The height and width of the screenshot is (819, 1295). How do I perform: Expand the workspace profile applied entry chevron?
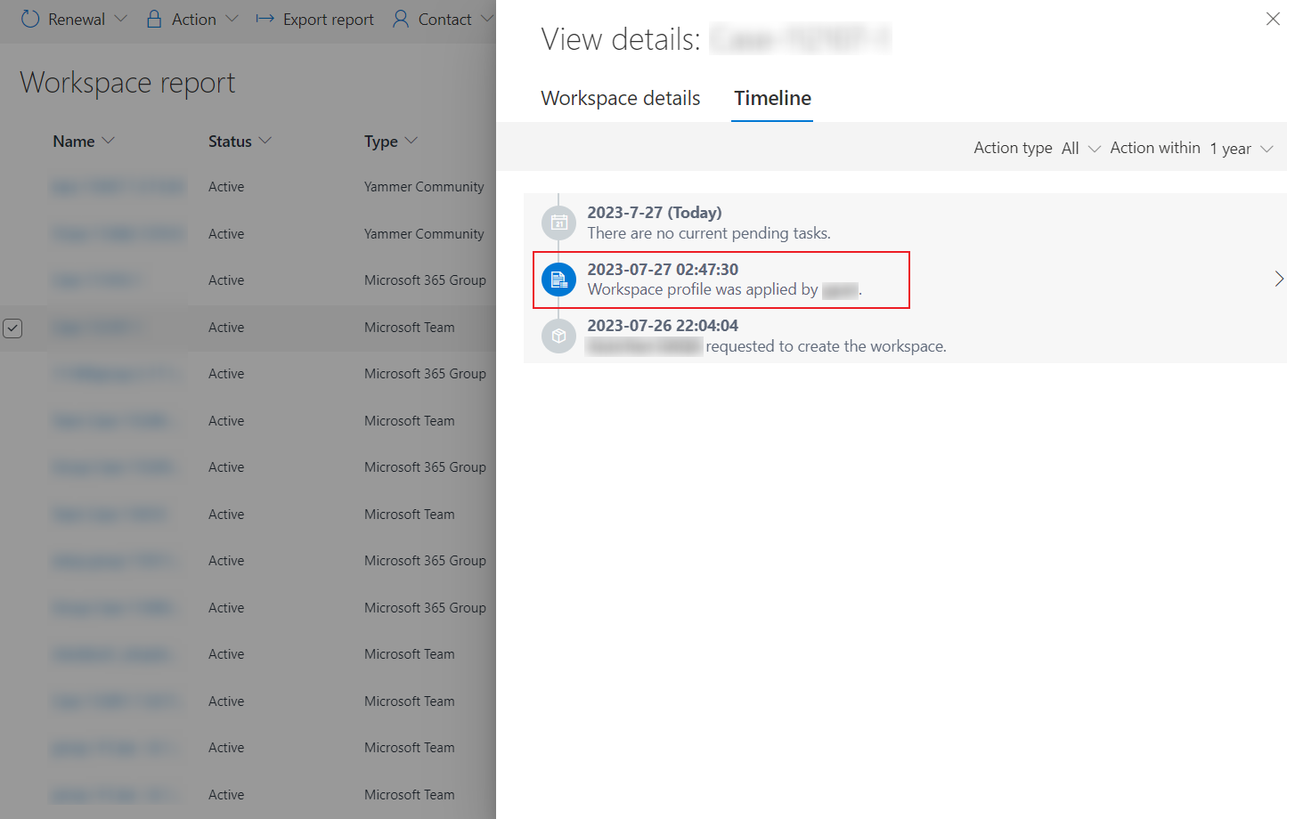(1278, 280)
